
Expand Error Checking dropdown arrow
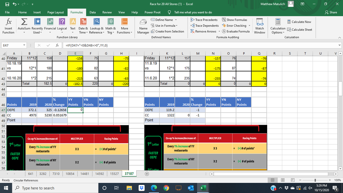click(249, 26)
